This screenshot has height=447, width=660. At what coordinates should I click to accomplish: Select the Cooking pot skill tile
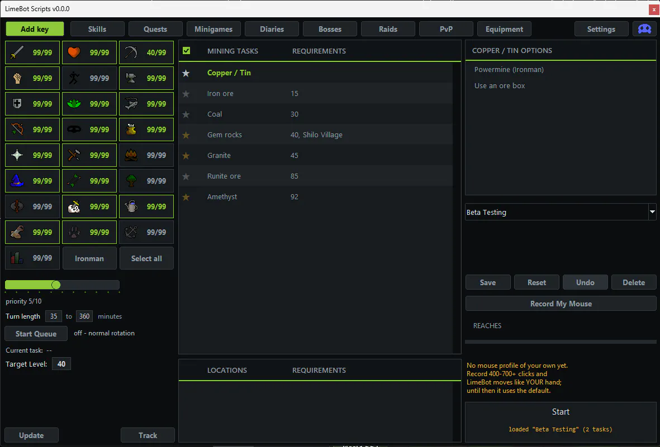146,129
